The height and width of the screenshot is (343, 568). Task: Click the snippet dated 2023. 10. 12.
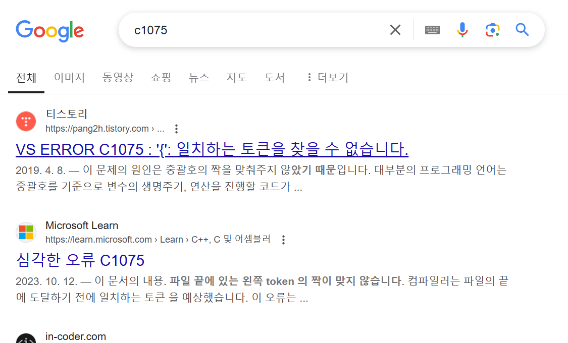point(262,289)
